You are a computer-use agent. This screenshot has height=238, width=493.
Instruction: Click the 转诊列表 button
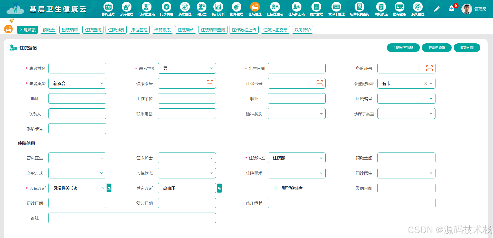click(x=467, y=47)
